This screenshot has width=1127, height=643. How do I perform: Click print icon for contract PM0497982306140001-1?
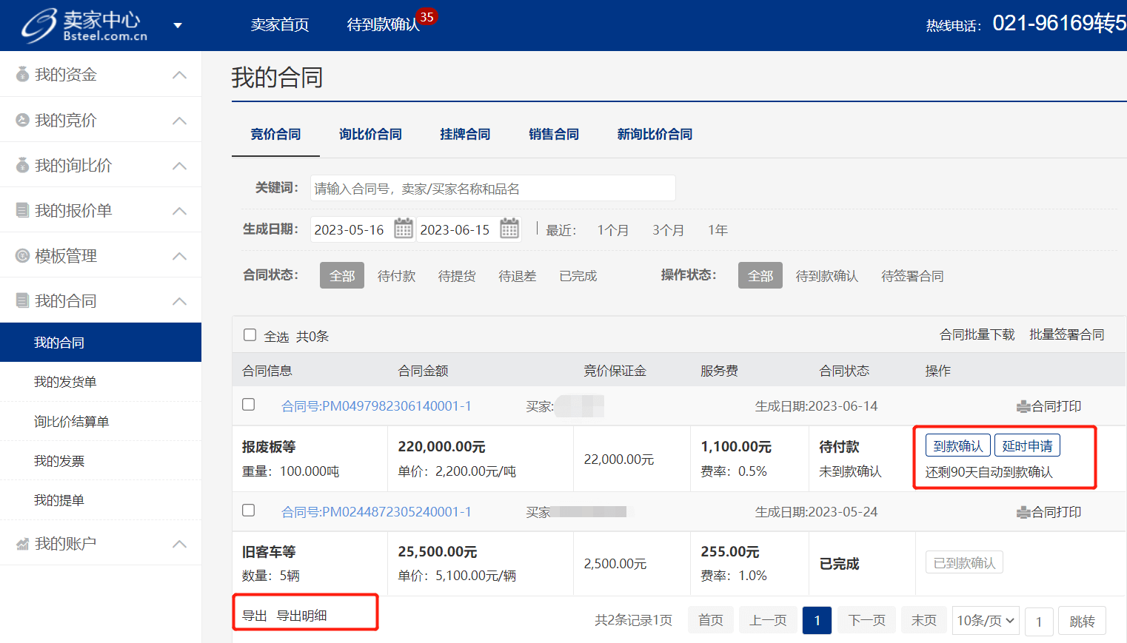coord(1023,407)
